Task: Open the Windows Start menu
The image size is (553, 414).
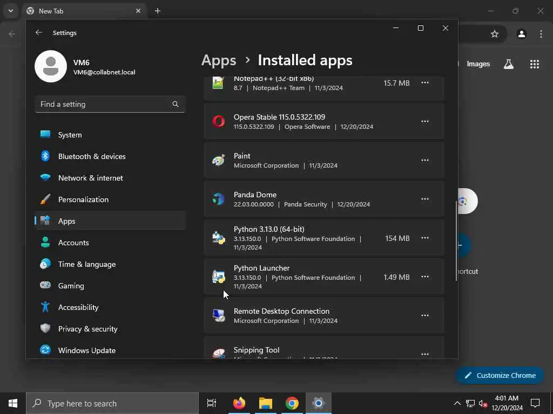Action: click(x=13, y=403)
